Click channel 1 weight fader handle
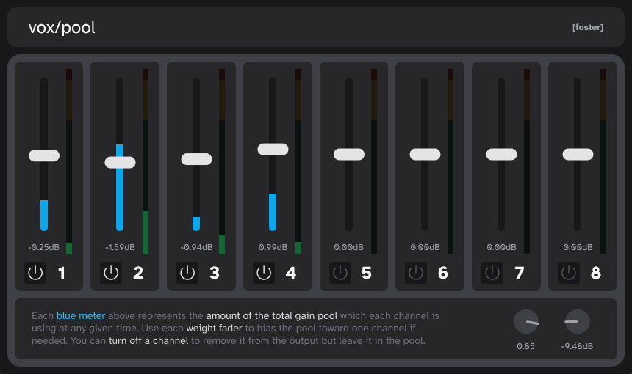Screen dimensions: 632x374 click(44, 155)
